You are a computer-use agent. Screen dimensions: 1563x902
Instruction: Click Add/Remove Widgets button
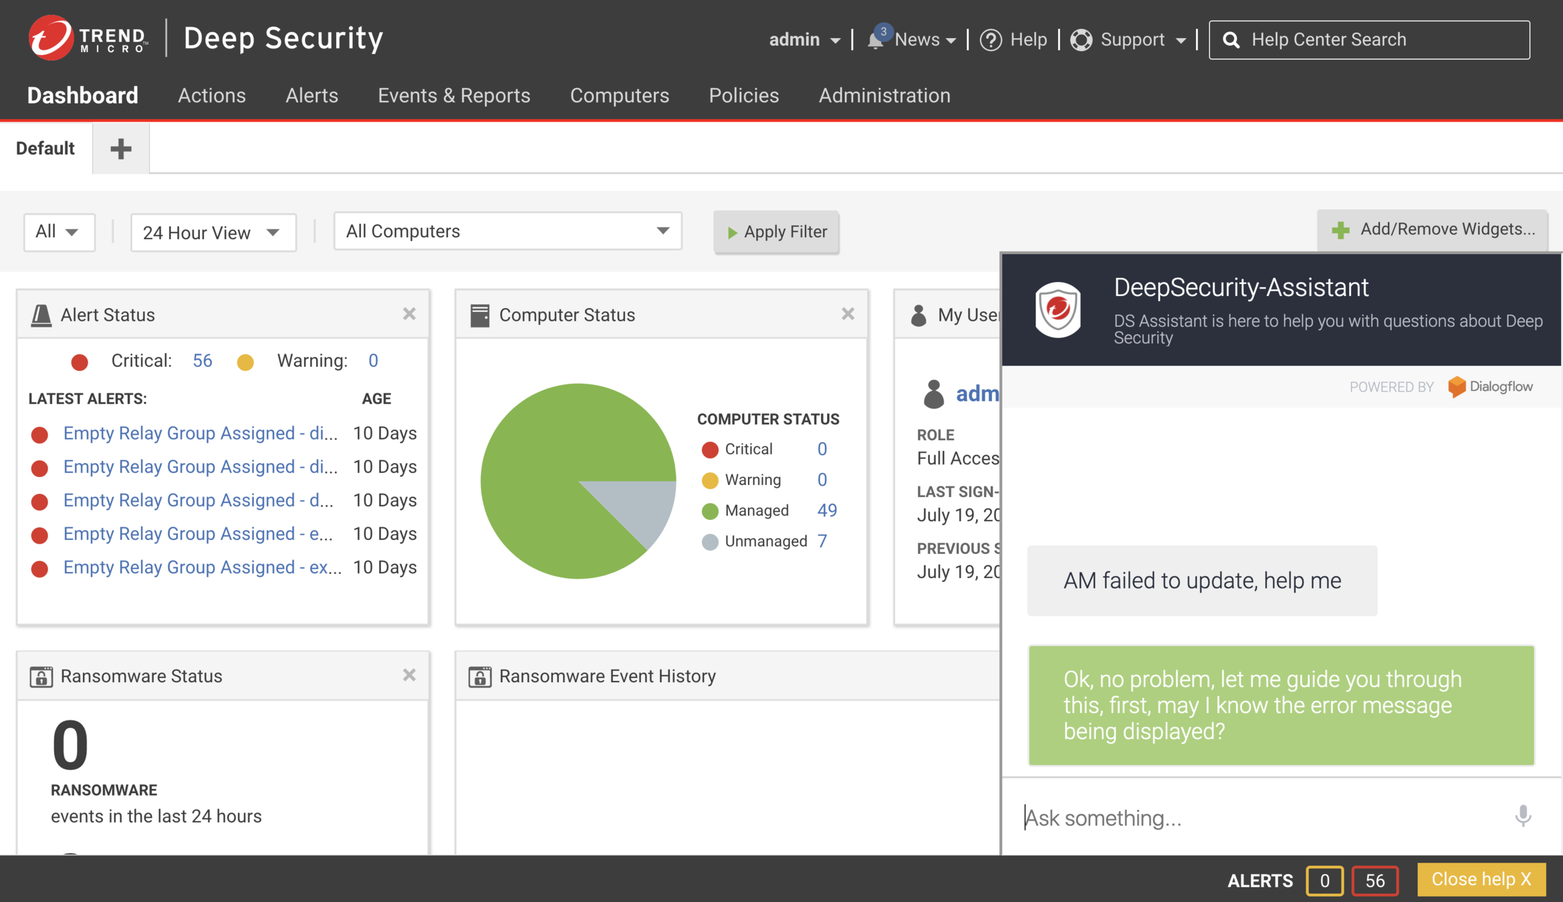tap(1432, 230)
